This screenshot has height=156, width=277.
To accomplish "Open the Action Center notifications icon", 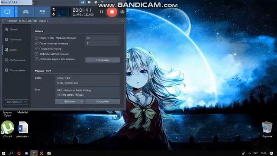I will pyautogui.click(x=271, y=153).
